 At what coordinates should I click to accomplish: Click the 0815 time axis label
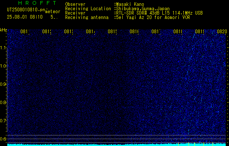point(112,31)
